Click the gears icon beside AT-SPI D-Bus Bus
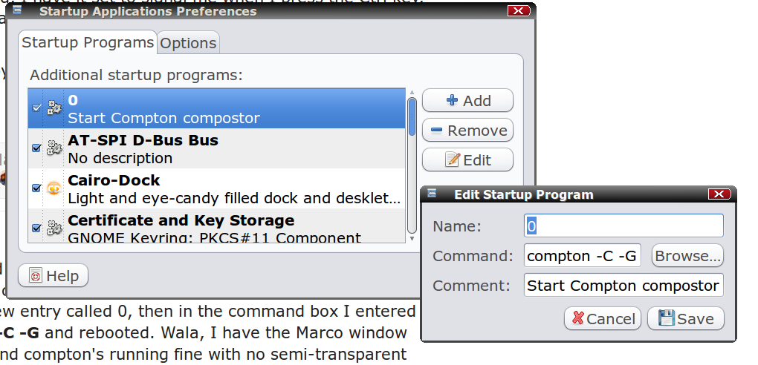The width and height of the screenshot is (758, 365). point(54,148)
